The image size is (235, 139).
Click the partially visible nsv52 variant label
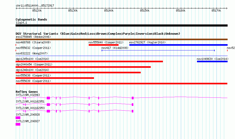pyautogui.click(x=231, y=48)
